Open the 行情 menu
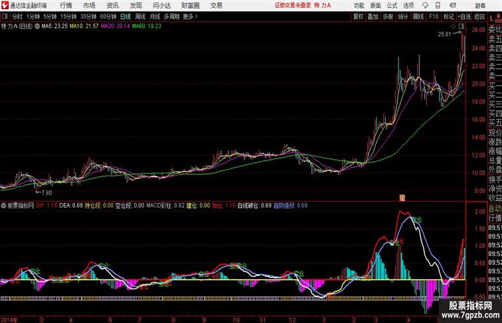Viewport: 502px width, 323px height. click(x=66, y=5)
